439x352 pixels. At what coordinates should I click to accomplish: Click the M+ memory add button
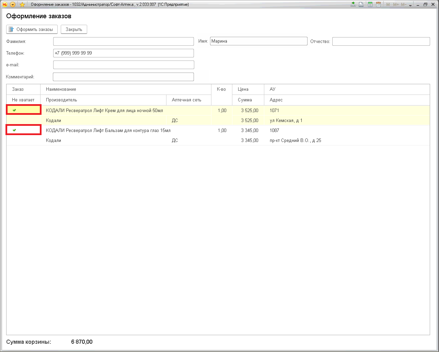[x=396, y=4]
